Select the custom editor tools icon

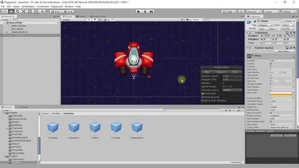43,11
